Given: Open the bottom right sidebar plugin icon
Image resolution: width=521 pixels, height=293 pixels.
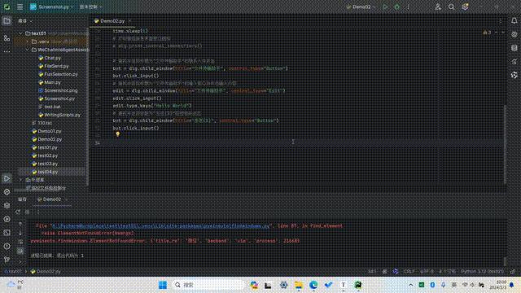Looking at the screenshot, I should click(x=514, y=75).
